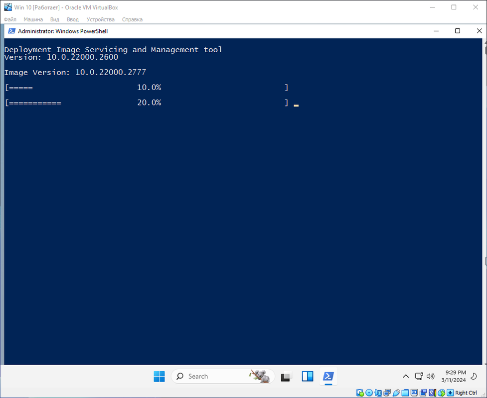
Task: Close the Administrator PowerShell window
Action: click(479, 31)
